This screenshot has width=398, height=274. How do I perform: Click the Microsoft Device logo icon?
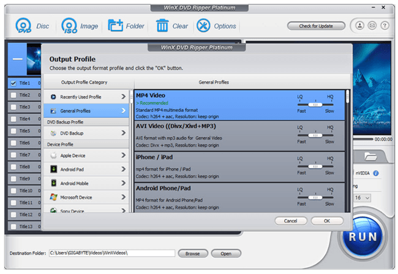(53, 197)
